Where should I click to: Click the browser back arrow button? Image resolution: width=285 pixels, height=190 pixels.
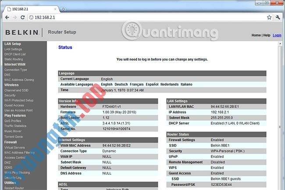7,17
